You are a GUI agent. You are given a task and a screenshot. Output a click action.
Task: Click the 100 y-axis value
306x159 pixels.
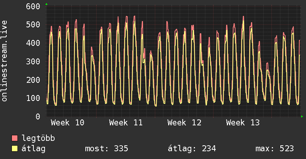(x=33, y=98)
